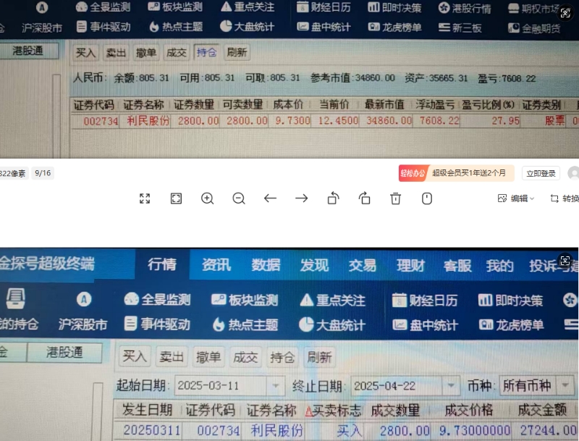Image resolution: width=579 pixels, height=441 pixels.
Task: Open 金融期货 in the holdings photo toolbar
Action: 534,28
